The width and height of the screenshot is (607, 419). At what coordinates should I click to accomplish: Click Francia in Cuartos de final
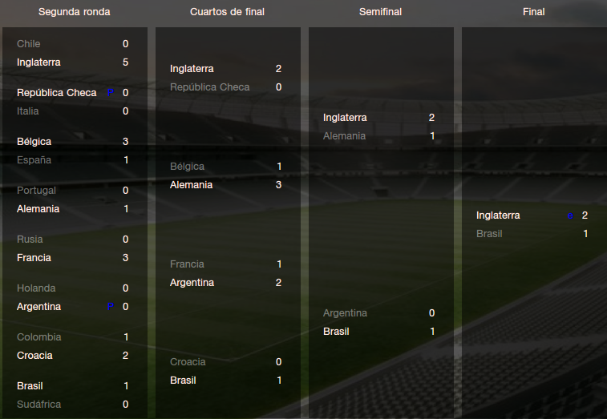point(187,264)
